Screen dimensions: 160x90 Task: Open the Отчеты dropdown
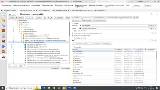[136, 5]
